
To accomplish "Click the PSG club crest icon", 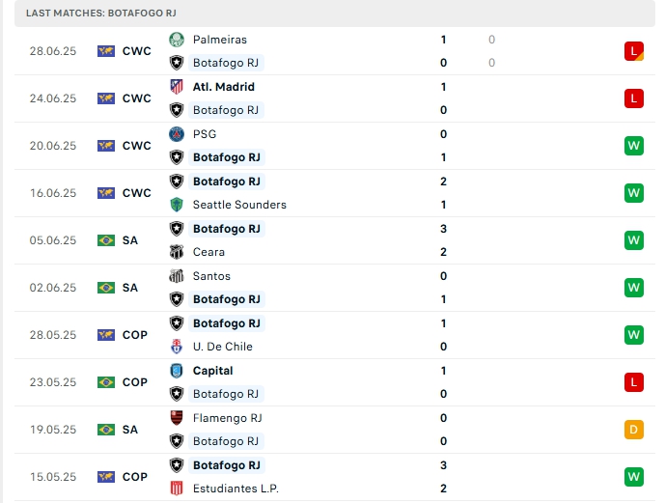I will (x=177, y=134).
